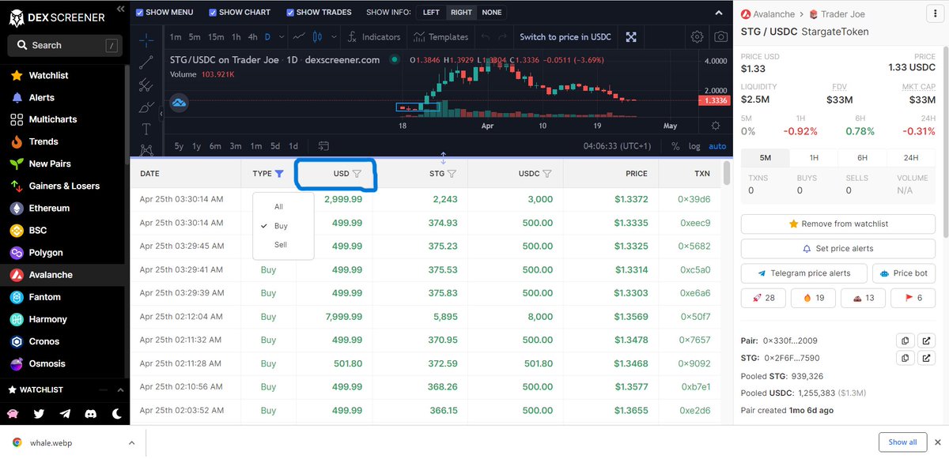This screenshot has width=949, height=459.
Task: Select the pitchfork drawing tool
Action: pos(146,84)
